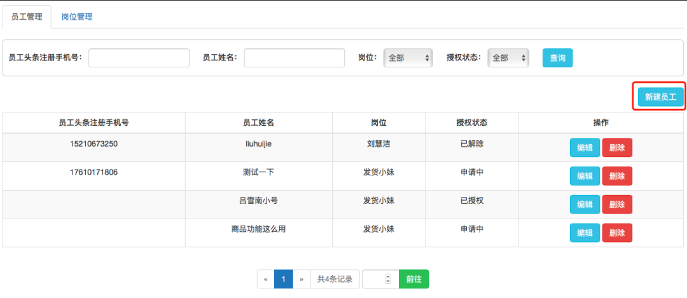687x298 pixels.
Task: Delete the 商品功能这么用 employee row
Action: (617, 233)
